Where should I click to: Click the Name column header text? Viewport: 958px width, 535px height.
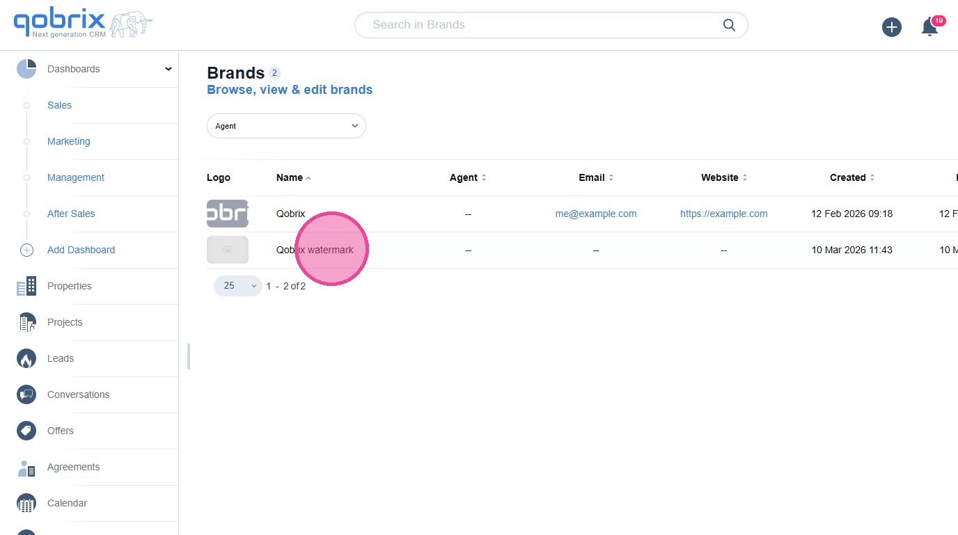point(290,177)
